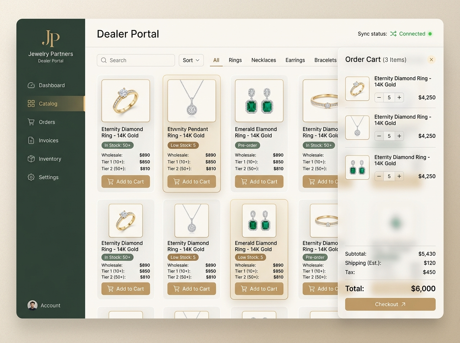The image size is (460, 343).
Task: Click the Connected sync status text
Action: point(412,34)
